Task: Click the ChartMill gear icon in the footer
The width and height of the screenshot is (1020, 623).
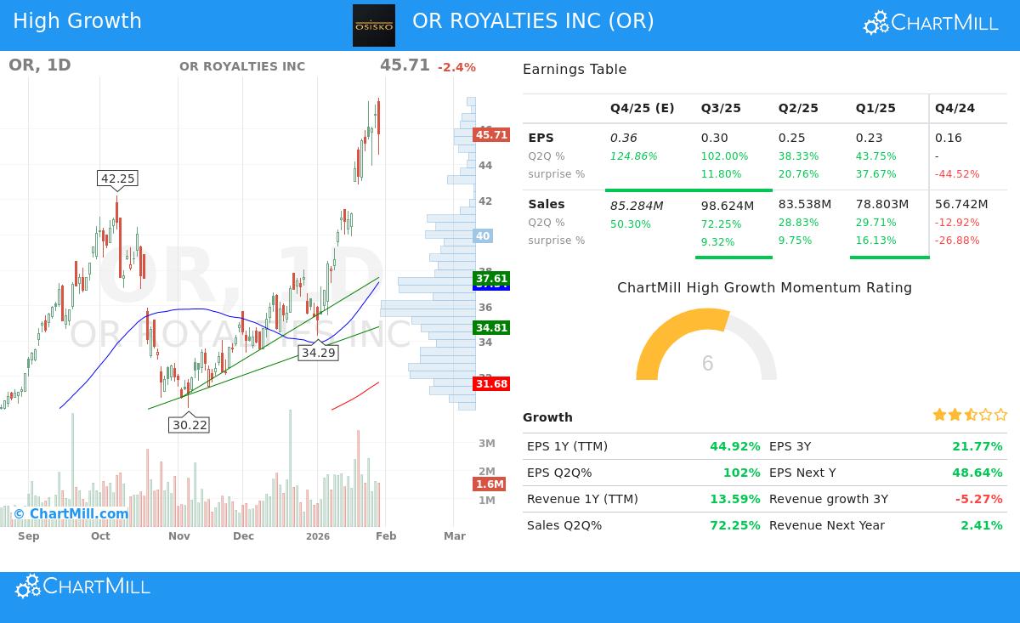Action: [28, 586]
